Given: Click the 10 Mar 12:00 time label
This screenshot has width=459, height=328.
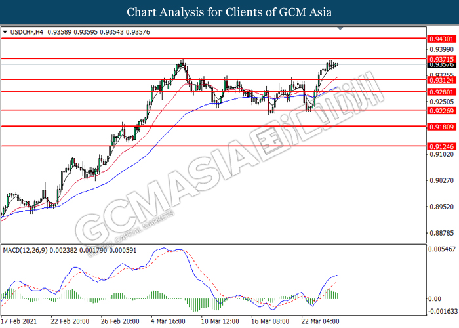Looking at the screenshot, I should coord(220,321).
